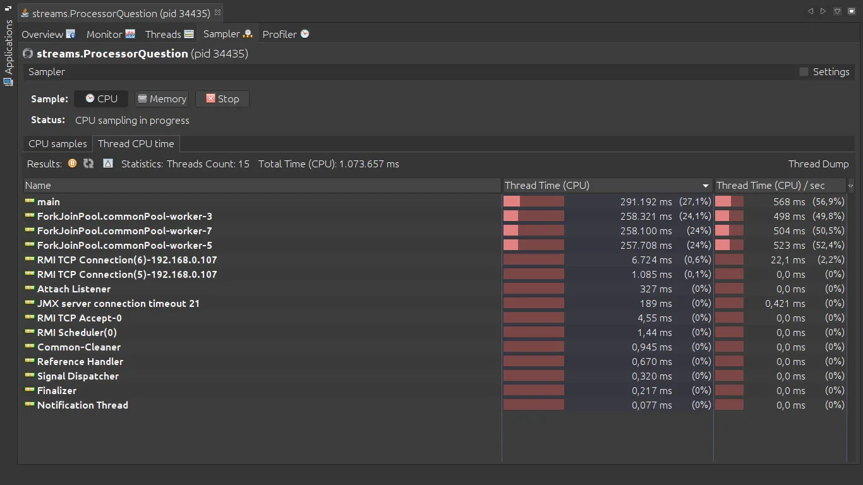Click the thread icon beside Finalizer
The height and width of the screenshot is (485, 863).
pos(29,390)
